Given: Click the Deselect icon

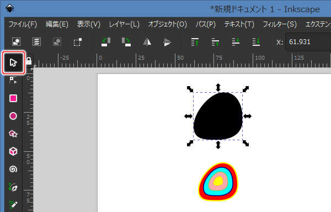Looking at the screenshot, I should (x=57, y=42).
